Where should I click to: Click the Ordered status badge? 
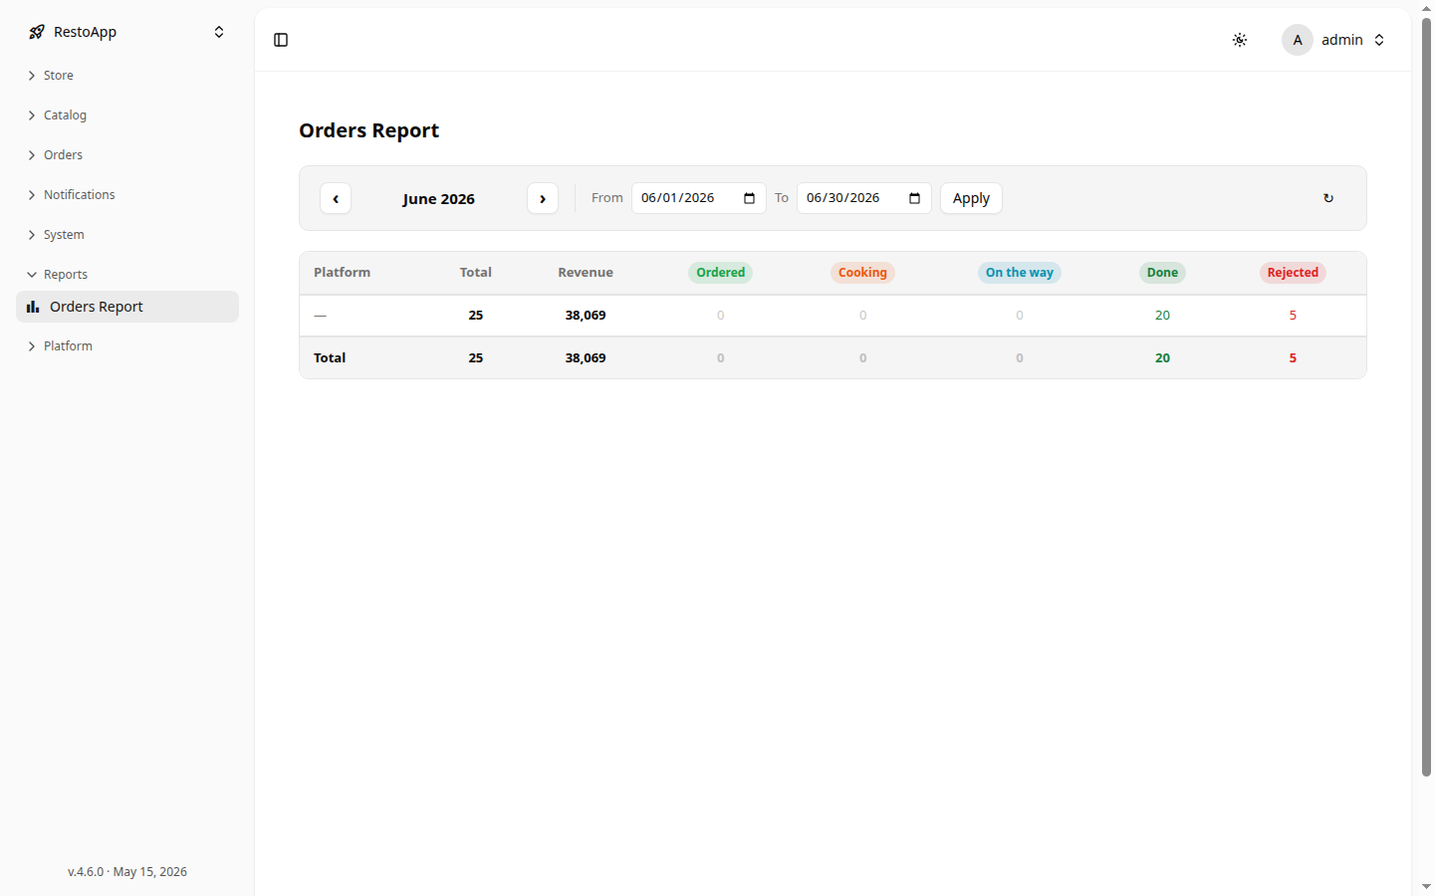coord(721,273)
